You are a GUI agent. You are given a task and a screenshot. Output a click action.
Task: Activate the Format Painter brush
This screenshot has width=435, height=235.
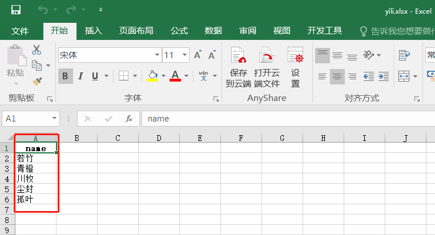click(37, 81)
